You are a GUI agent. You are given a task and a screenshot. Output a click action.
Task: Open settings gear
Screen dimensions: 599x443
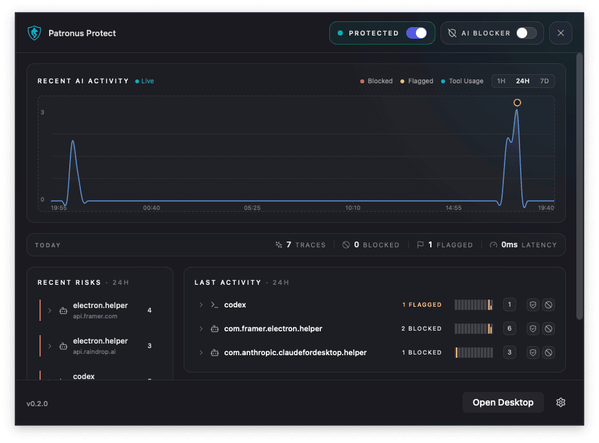560,402
